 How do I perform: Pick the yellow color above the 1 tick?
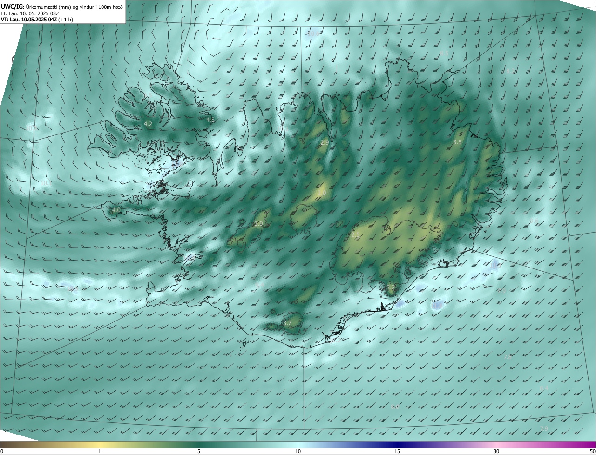coord(100,444)
